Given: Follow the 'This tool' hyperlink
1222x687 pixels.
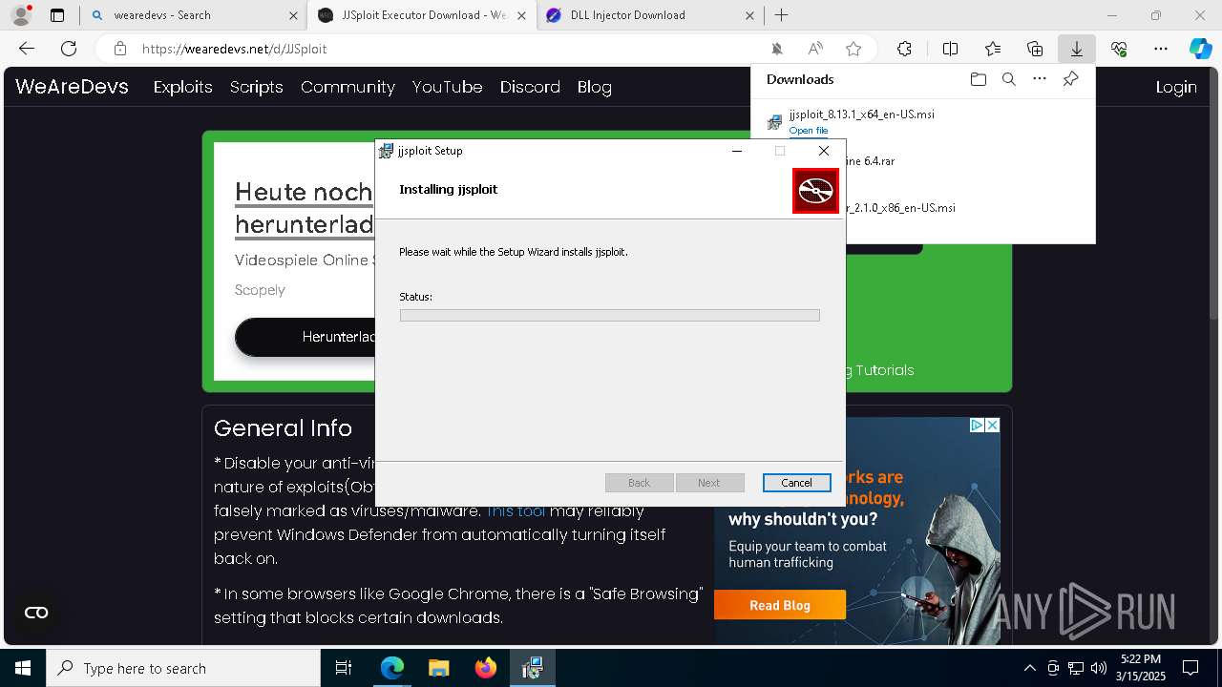Looking at the screenshot, I should pyautogui.click(x=516, y=511).
